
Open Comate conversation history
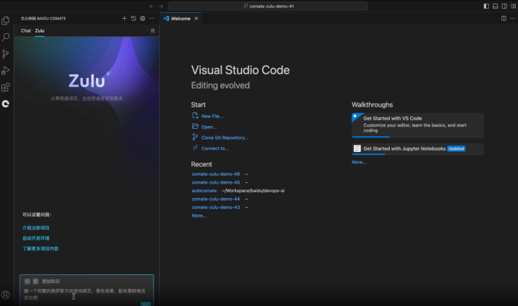click(x=133, y=19)
